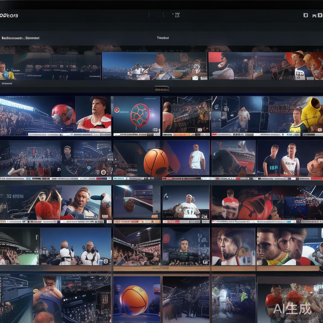Click the circular "O" icon in top-right header
The width and height of the screenshot is (323, 323).
pyautogui.click(x=305, y=15)
